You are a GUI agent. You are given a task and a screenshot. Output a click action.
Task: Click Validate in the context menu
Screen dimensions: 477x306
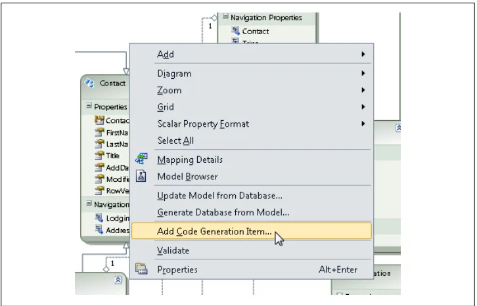click(x=252, y=250)
